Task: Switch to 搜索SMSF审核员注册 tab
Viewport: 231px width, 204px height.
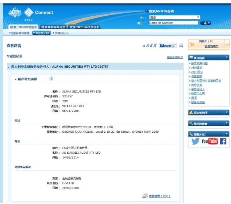Action: 84,27
